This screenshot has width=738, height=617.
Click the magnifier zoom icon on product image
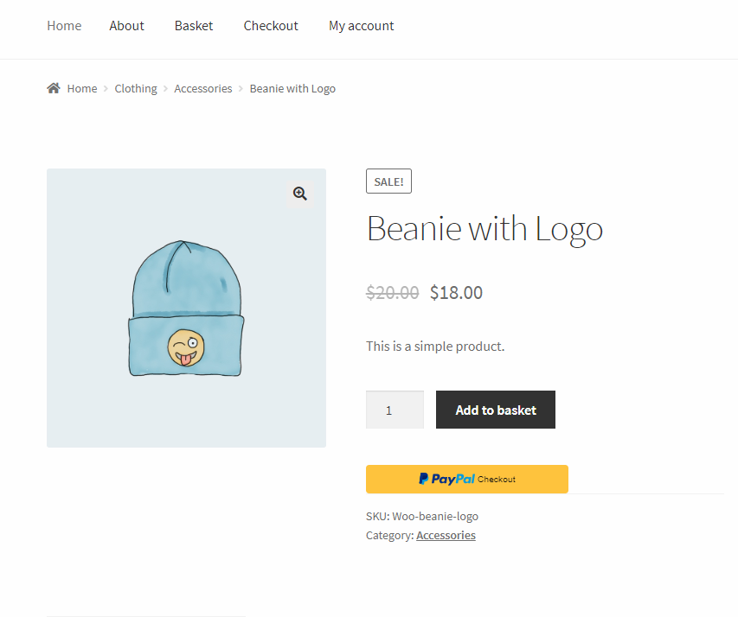pos(300,194)
